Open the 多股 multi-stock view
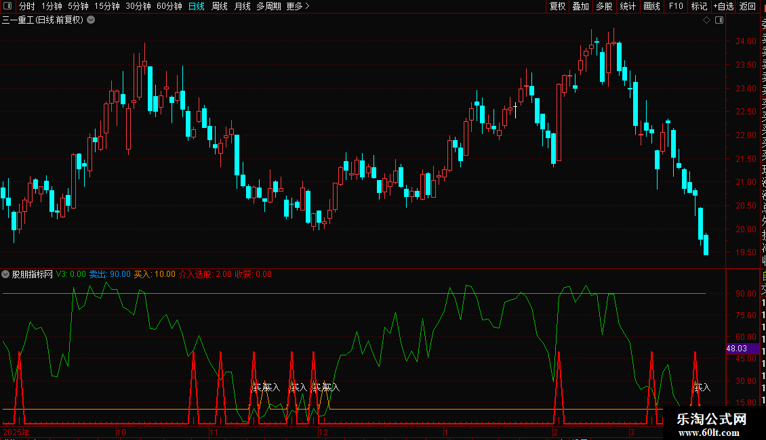 pos(604,6)
